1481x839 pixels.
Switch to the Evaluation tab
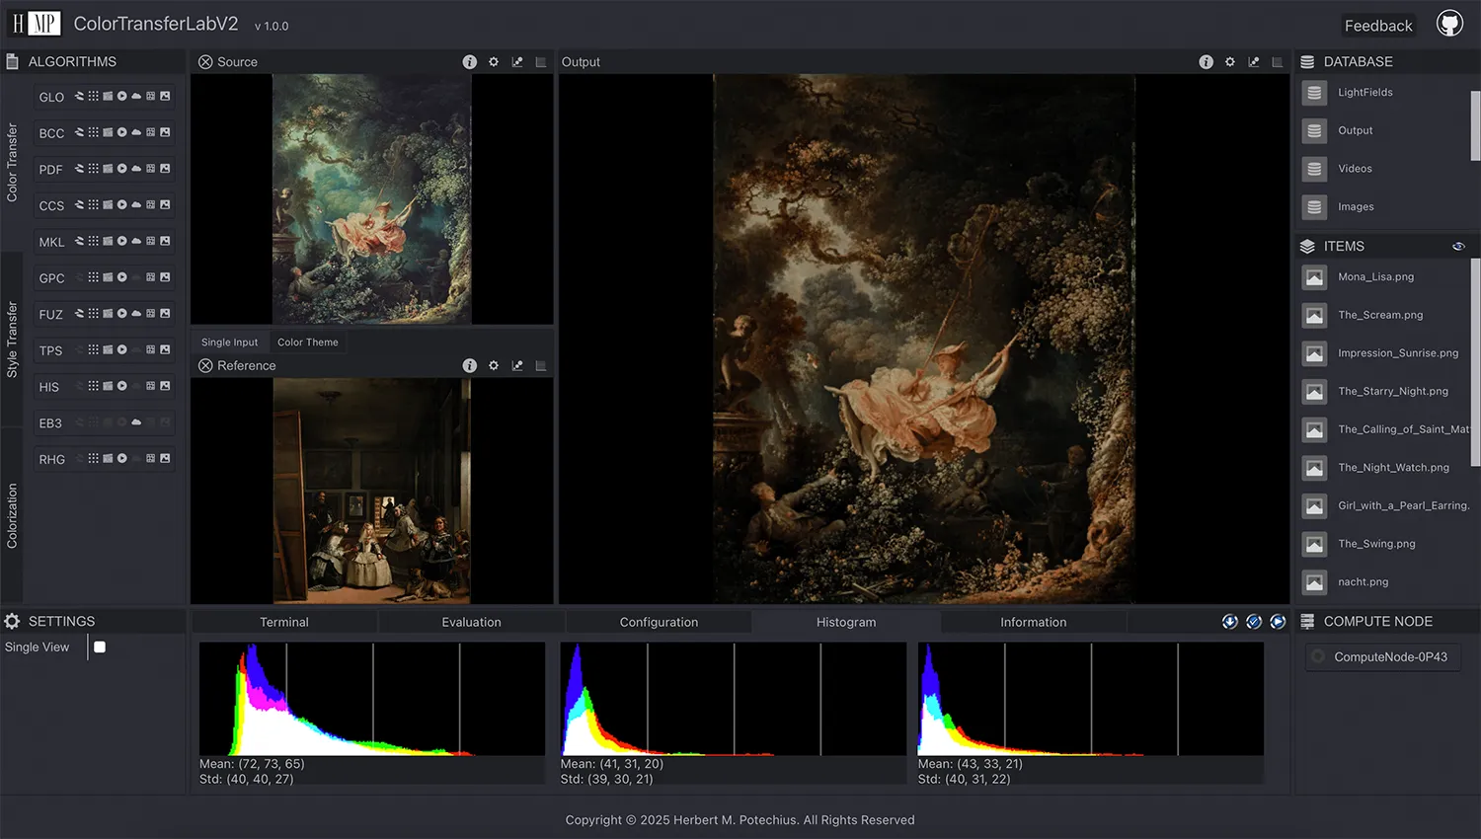(472, 622)
